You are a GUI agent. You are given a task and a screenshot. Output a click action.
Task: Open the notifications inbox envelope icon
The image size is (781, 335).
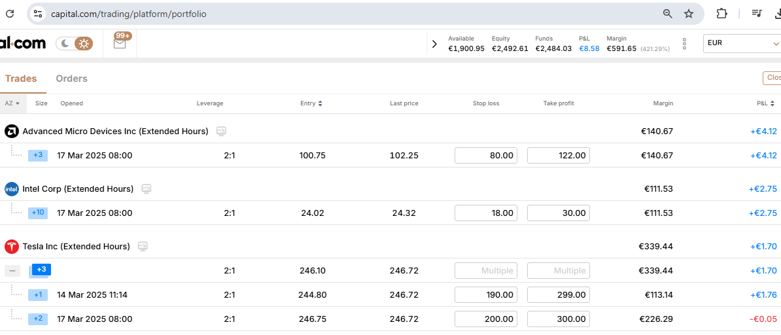pos(120,44)
